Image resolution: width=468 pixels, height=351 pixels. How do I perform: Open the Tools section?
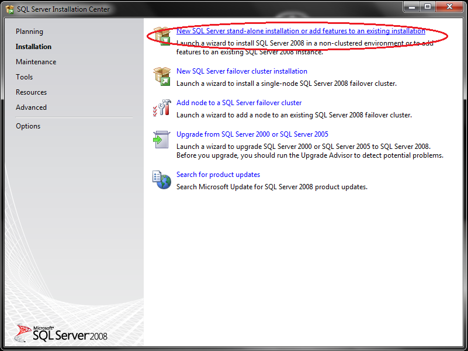click(24, 77)
